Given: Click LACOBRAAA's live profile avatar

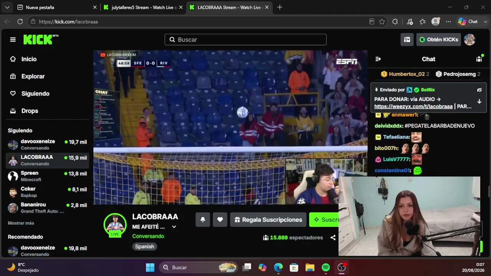Looking at the screenshot, I should [115, 225].
